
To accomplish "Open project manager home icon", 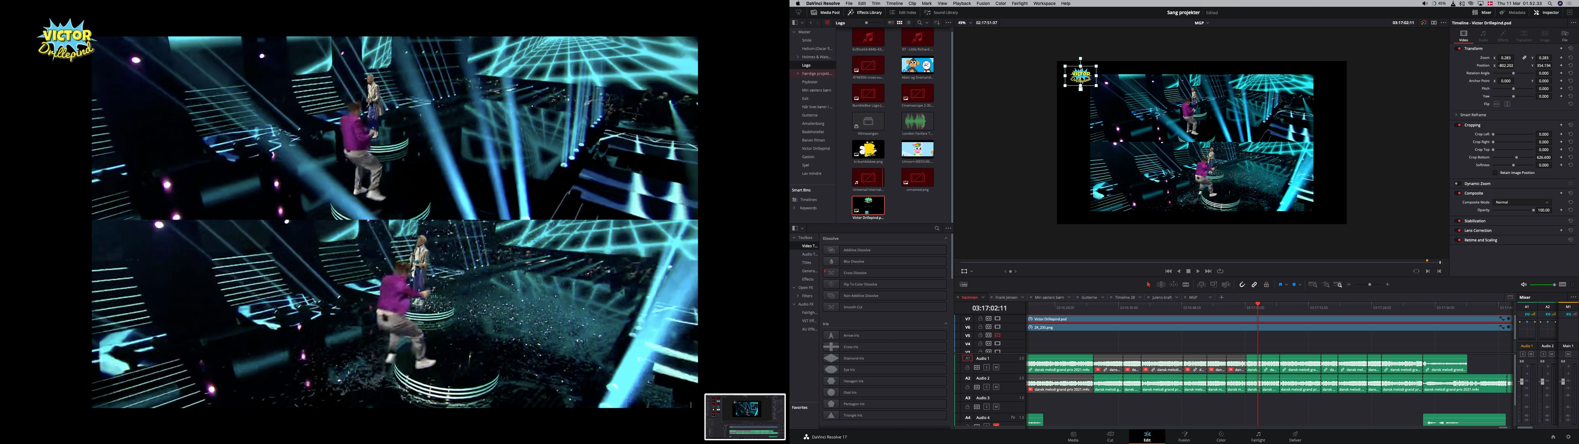I will tap(1553, 437).
